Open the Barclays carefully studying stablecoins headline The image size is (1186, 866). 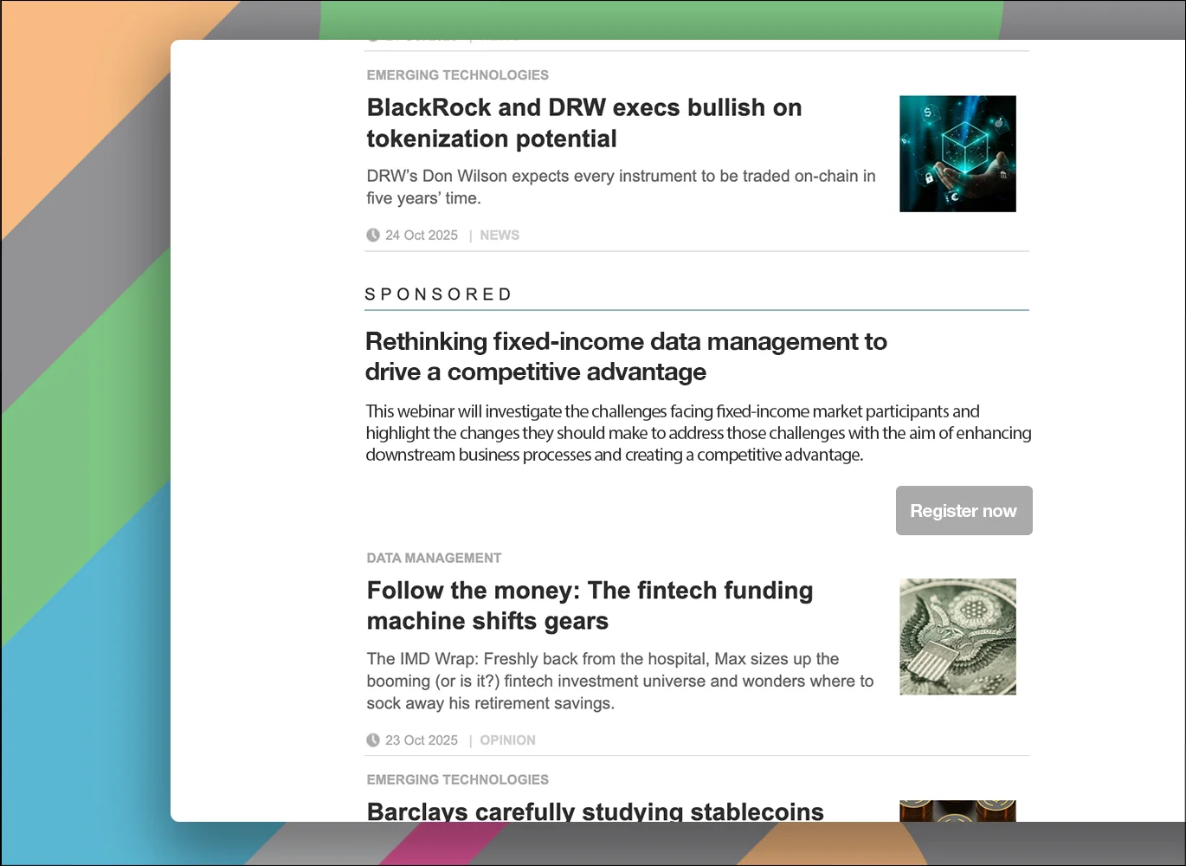click(x=595, y=811)
